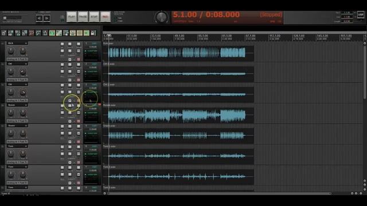The image size is (367, 206).
Task: Open the Kick track input source selector
Action: (x=17, y=60)
